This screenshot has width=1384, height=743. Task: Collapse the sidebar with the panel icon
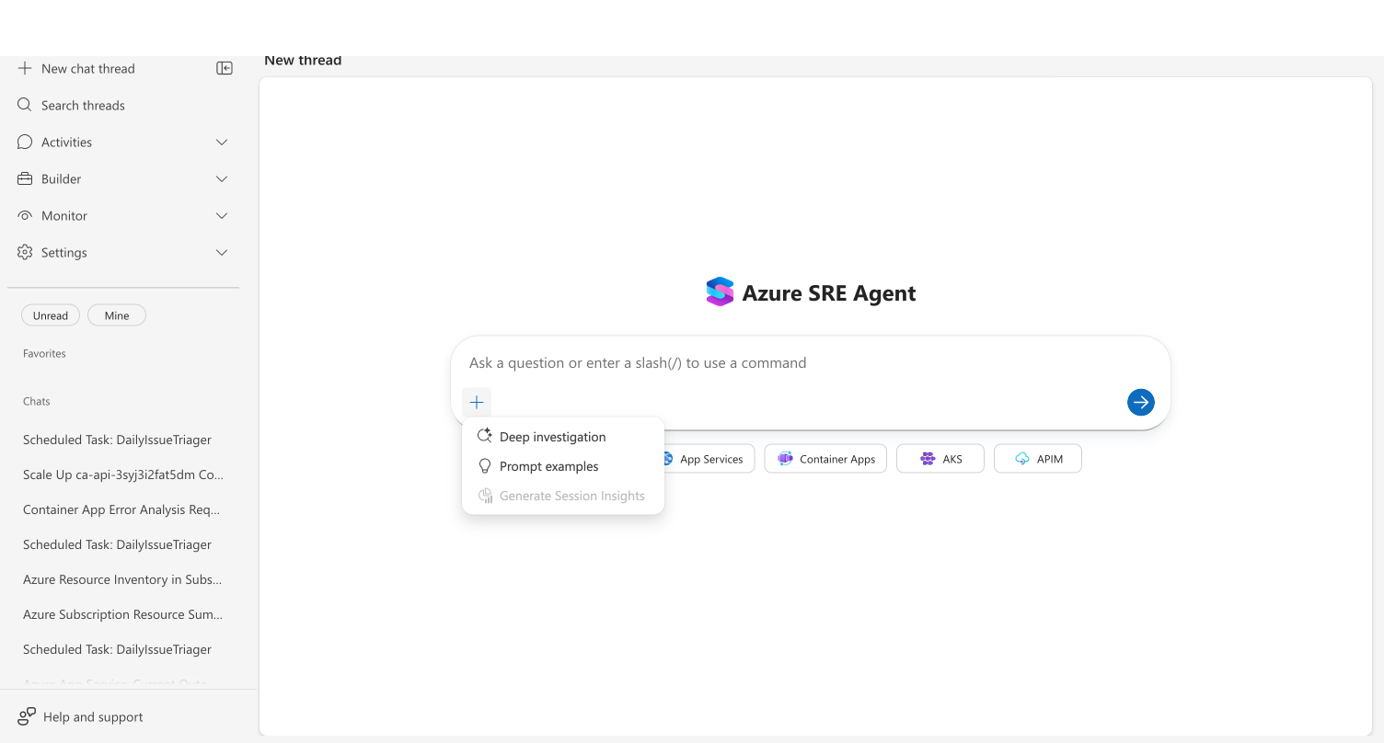[225, 68]
